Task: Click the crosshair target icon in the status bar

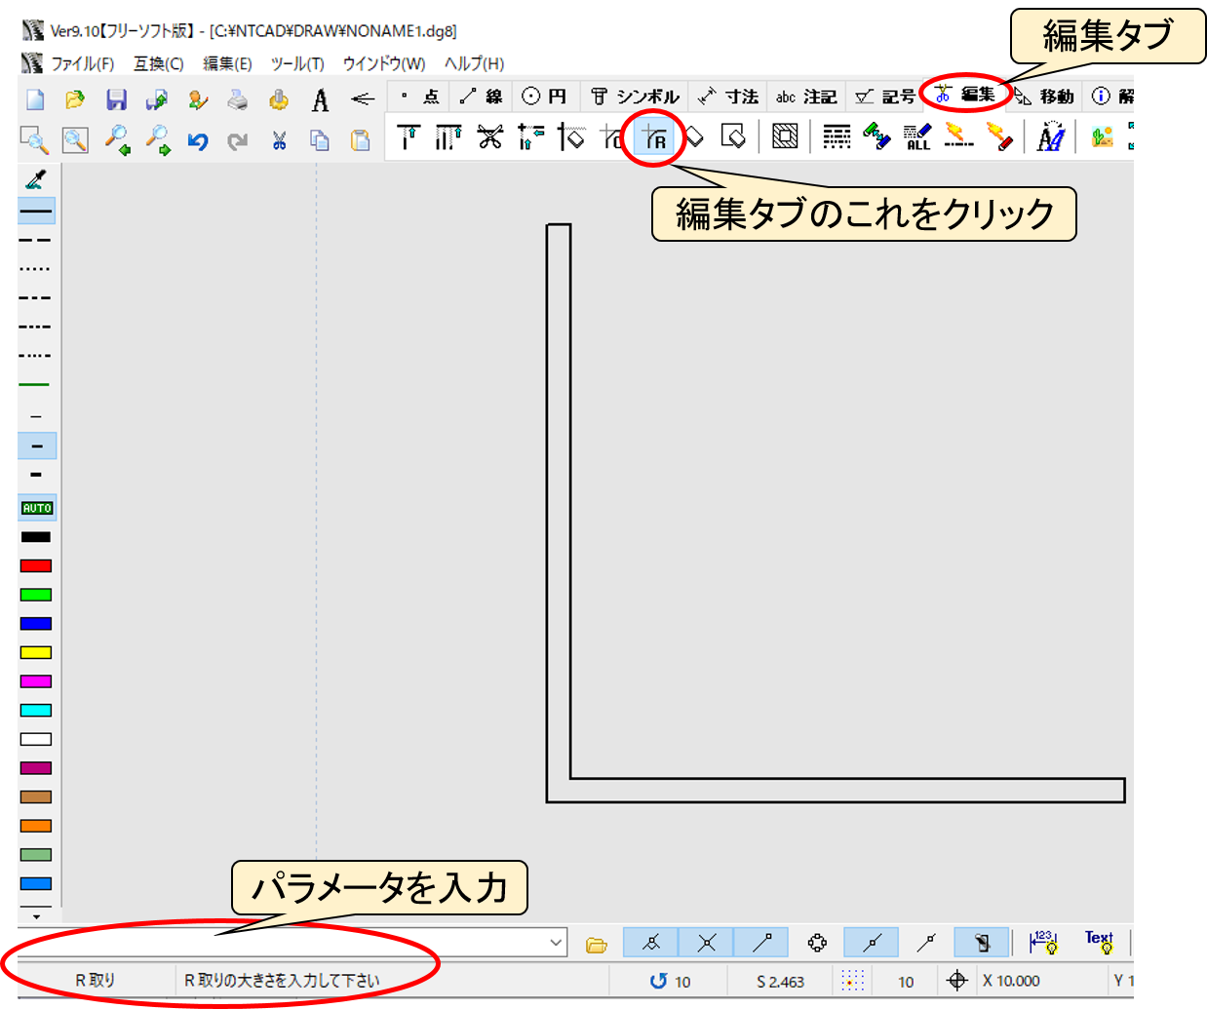Action: point(957,981)
